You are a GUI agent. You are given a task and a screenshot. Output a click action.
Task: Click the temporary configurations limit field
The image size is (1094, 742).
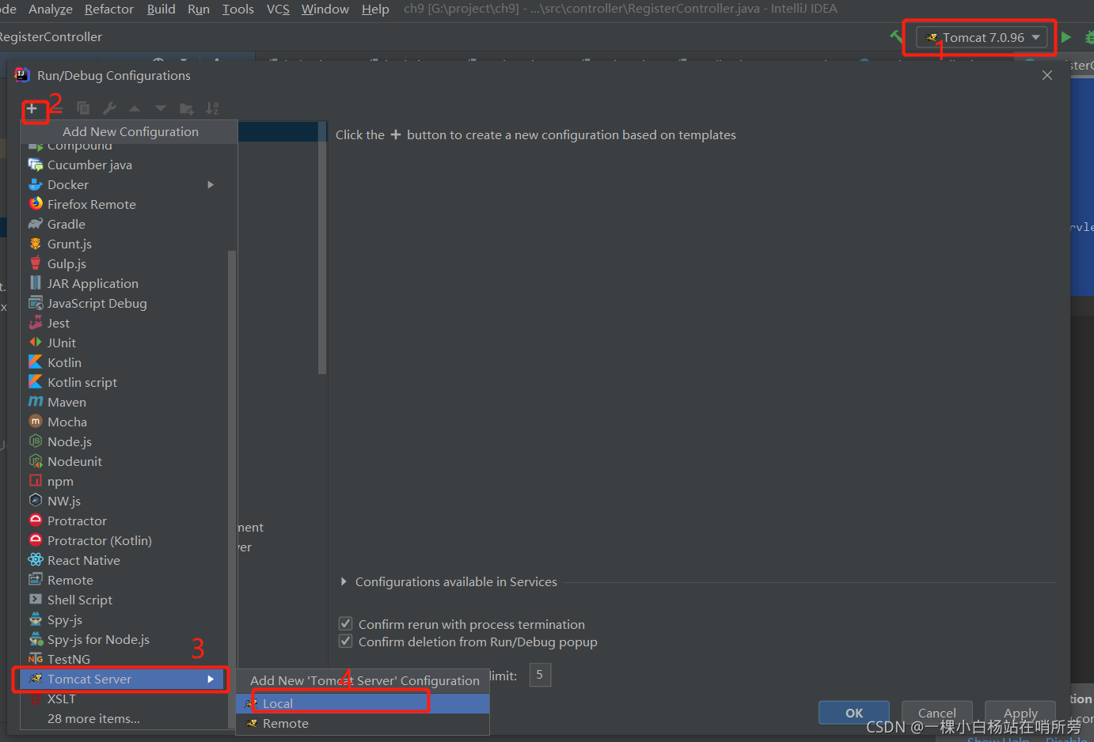540,675
